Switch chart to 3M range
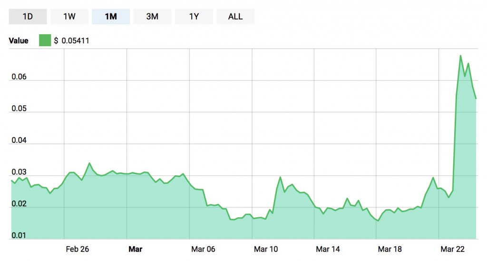The height and width of the screenshot is (261, 487). tap(152, 17)
